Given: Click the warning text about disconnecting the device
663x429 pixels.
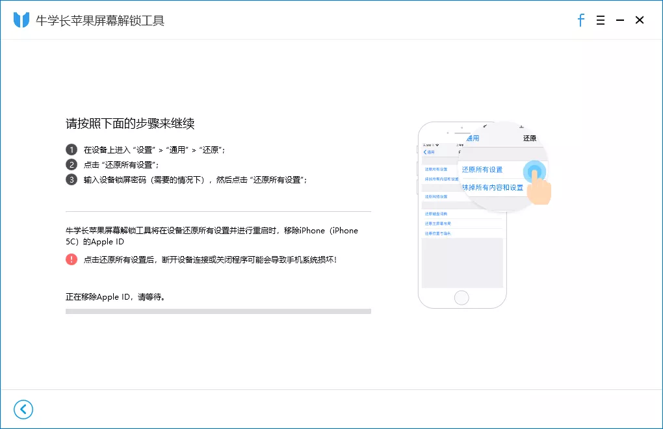Looking at the screenshot, I should click(x=210, y=259).
